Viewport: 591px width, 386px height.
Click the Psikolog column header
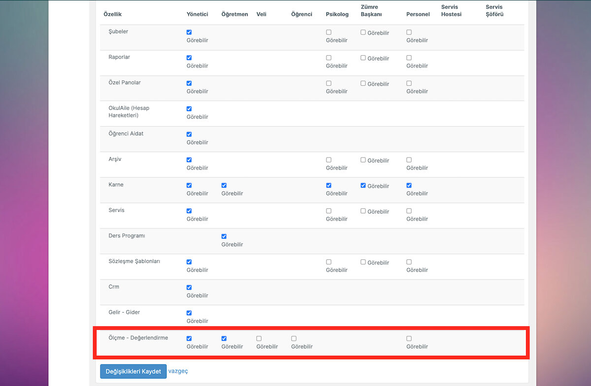click(x=337, y=14)
